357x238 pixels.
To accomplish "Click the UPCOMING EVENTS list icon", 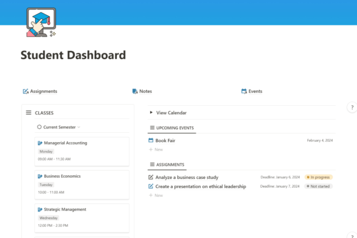I will click(152, 128).
